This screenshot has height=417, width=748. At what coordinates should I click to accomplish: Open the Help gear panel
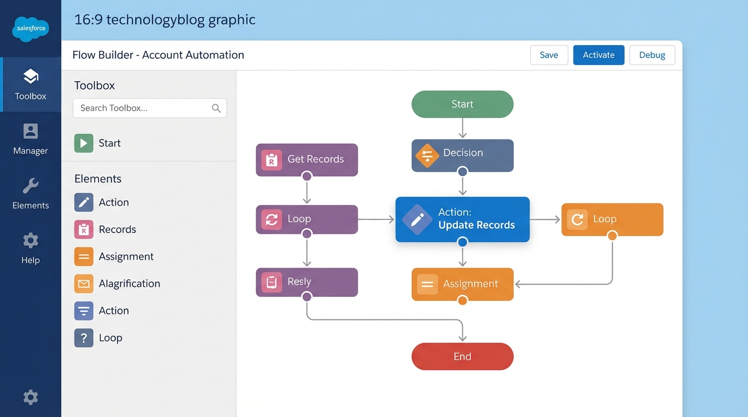click(x=30, y=240)
